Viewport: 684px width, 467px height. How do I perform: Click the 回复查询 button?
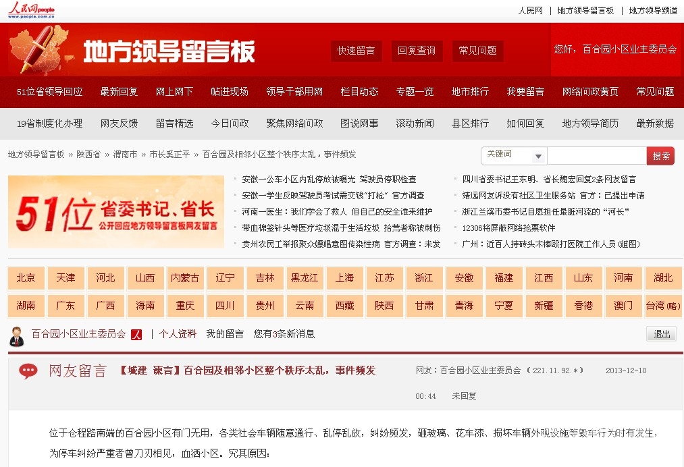[417, 51]
